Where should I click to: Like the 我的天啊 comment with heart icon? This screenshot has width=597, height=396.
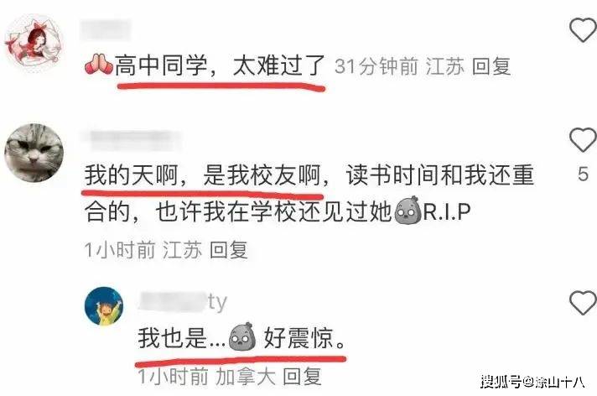pyautogui.click(x=583, y=140)
